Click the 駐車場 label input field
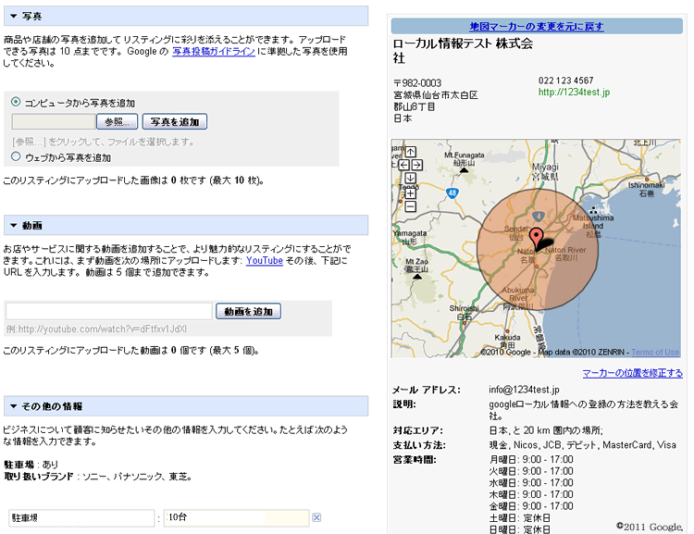 81,518
